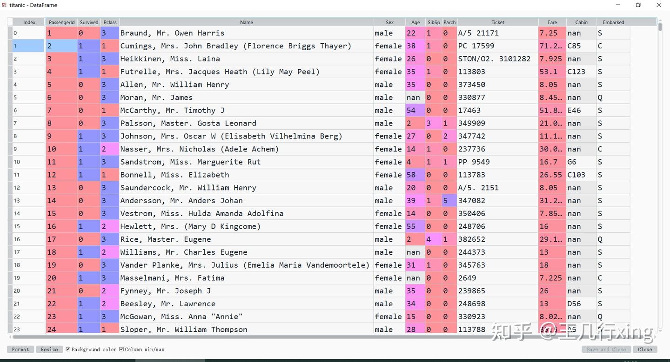Click the Survived column header

coord(89,22)
